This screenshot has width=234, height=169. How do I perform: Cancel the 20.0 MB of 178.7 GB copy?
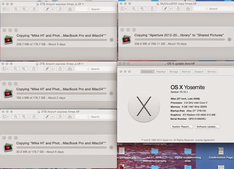tap(111, 147)
